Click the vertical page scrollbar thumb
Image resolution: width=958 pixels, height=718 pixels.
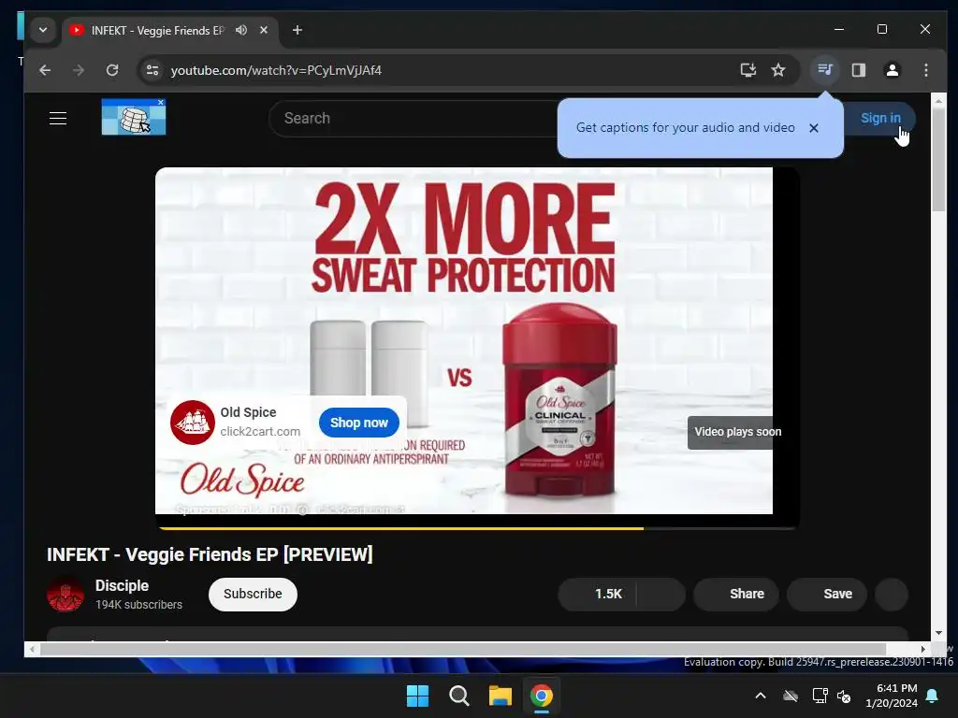click(x=938, y=160)
